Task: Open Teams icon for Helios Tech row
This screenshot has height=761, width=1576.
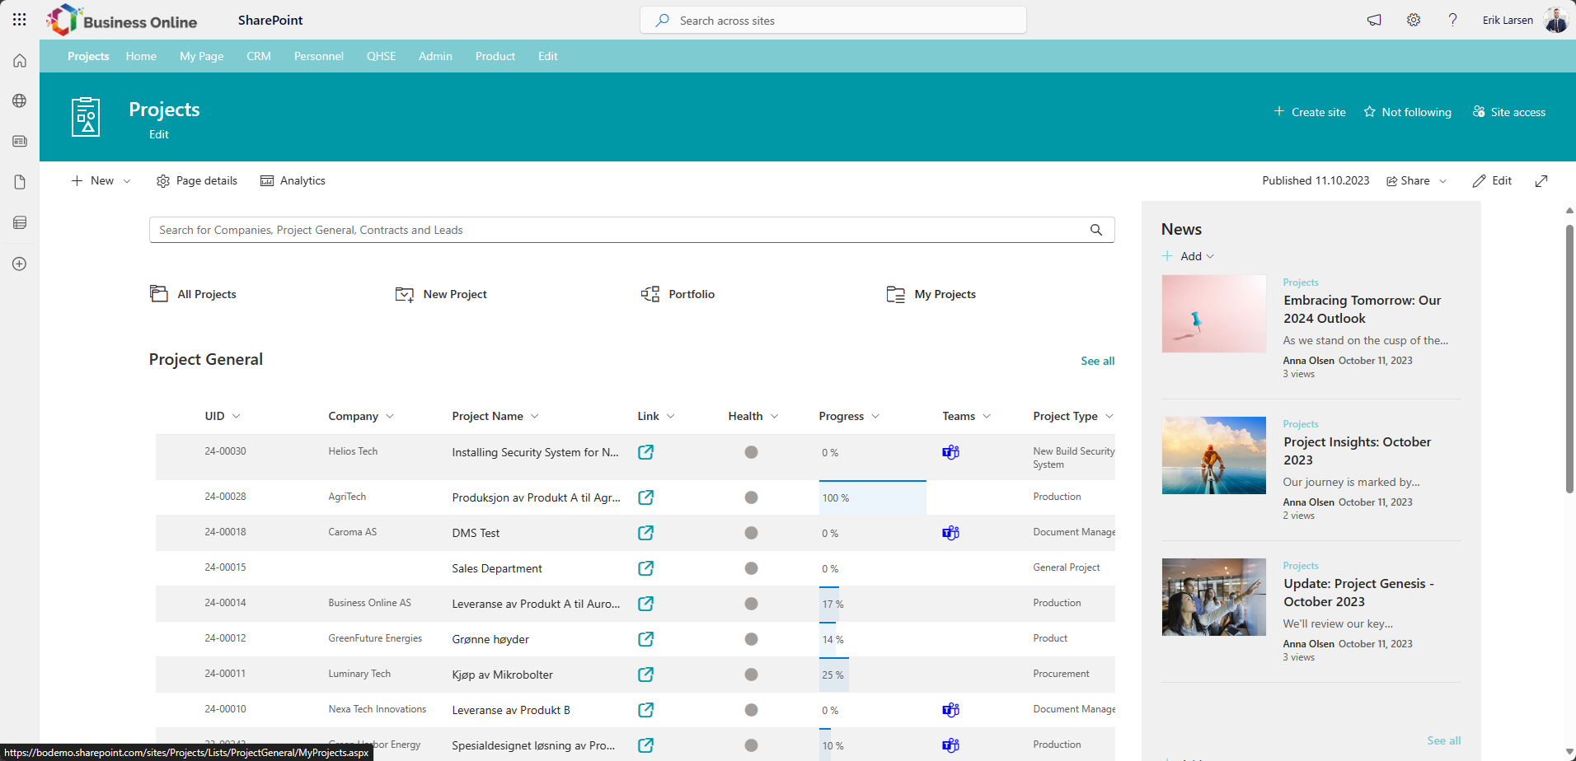Action: 950,452
